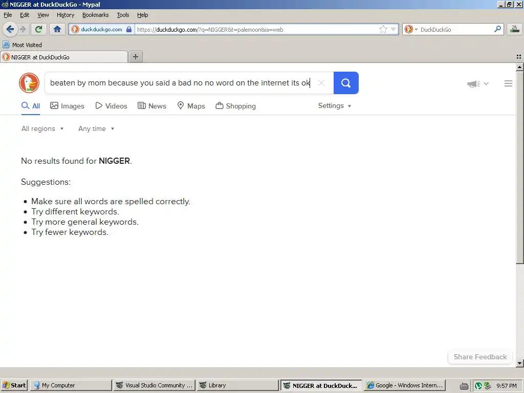
Task: Open the Tools menu
Action: coord(123,15)
